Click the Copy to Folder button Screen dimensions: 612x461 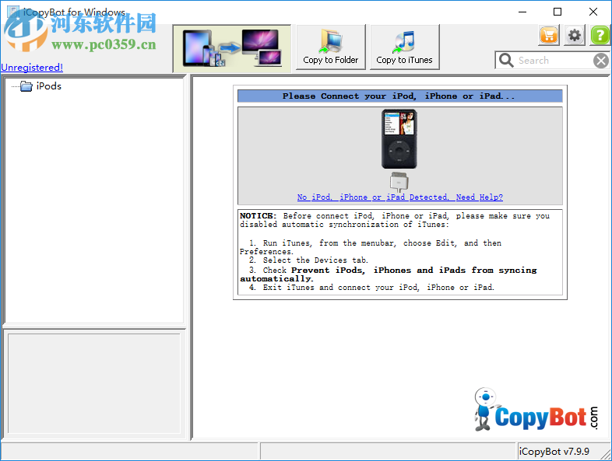[x=331, y=47]
